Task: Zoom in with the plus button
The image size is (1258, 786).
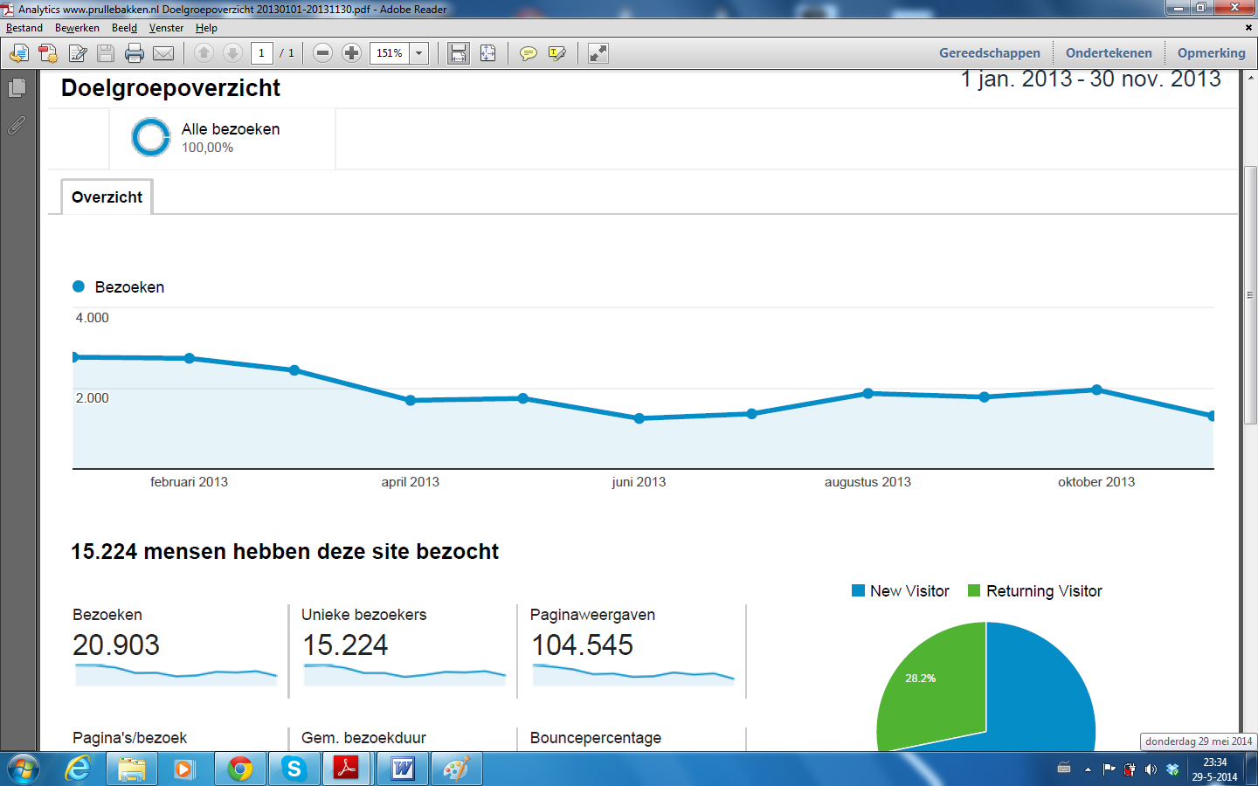Action: [351, 53]
